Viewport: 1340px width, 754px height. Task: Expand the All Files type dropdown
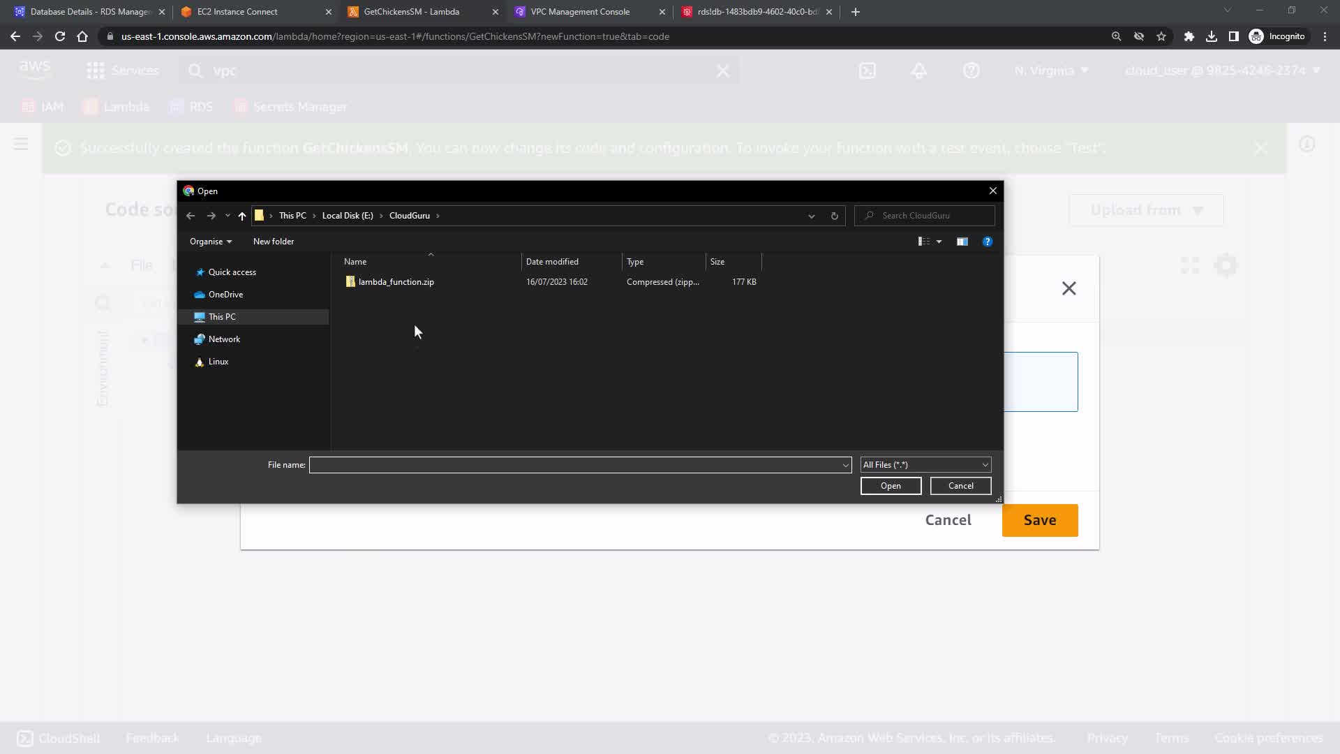click(x=925, y=465)
